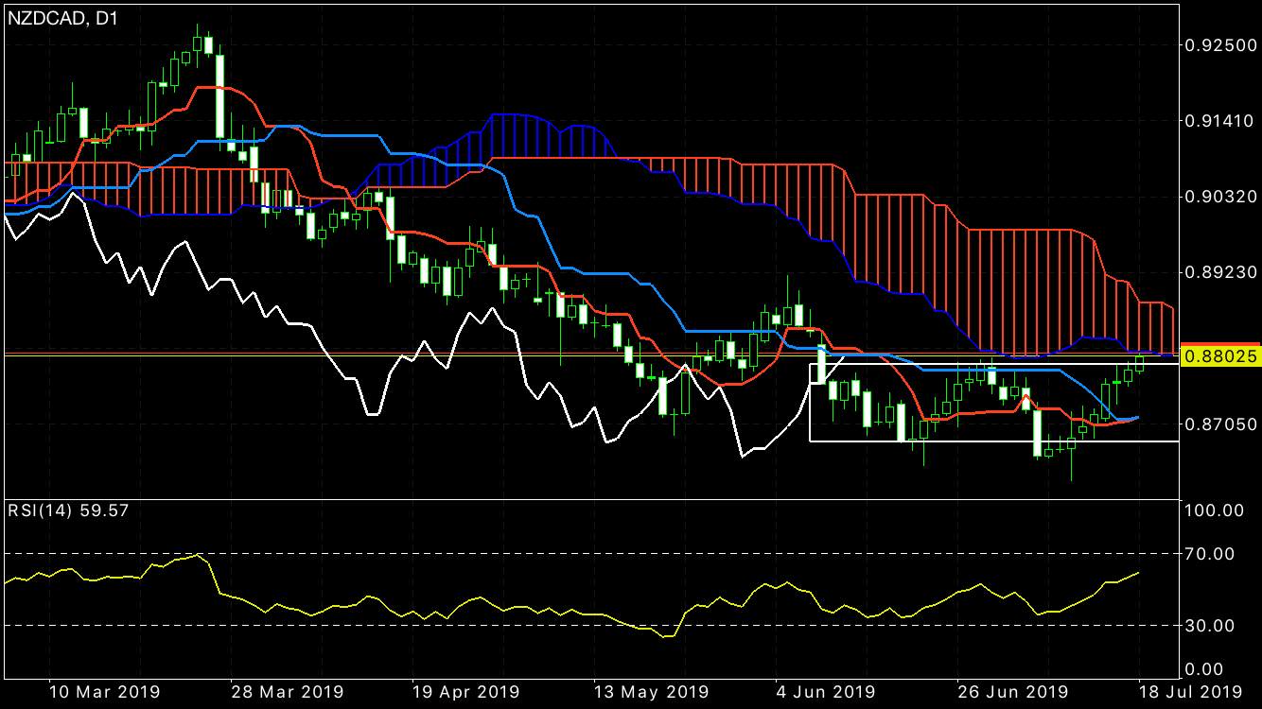Select the highlighted 0.88025 current price tag

click(x=1221, y=355)
